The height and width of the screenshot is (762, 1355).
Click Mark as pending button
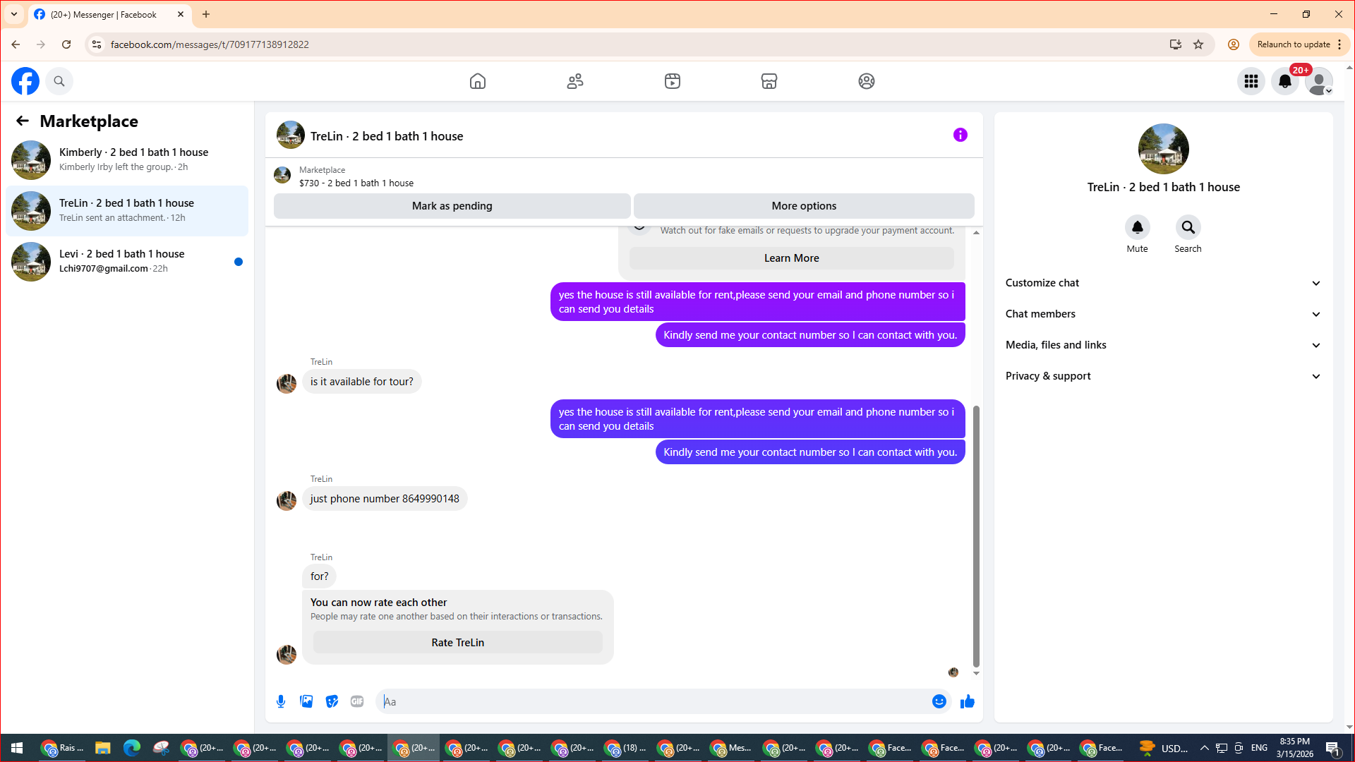click(x=452, y=206)
